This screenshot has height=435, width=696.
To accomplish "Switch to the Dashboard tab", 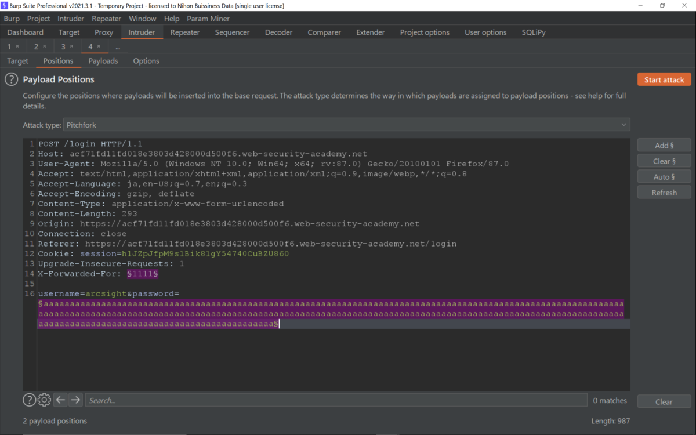I will (x=26, y=32).
